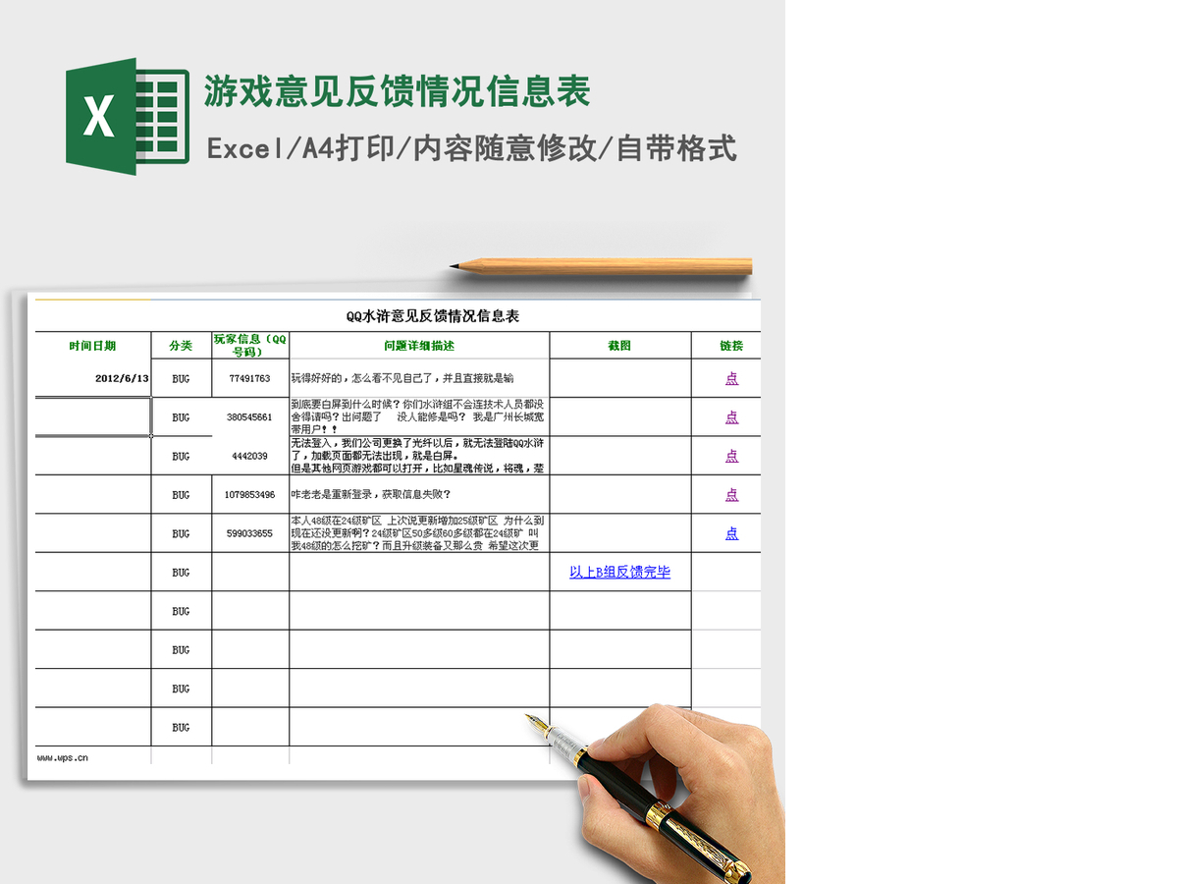Click the BUG cell beside 599033655
Viewport: 1178px width, 884px height.
181,533
